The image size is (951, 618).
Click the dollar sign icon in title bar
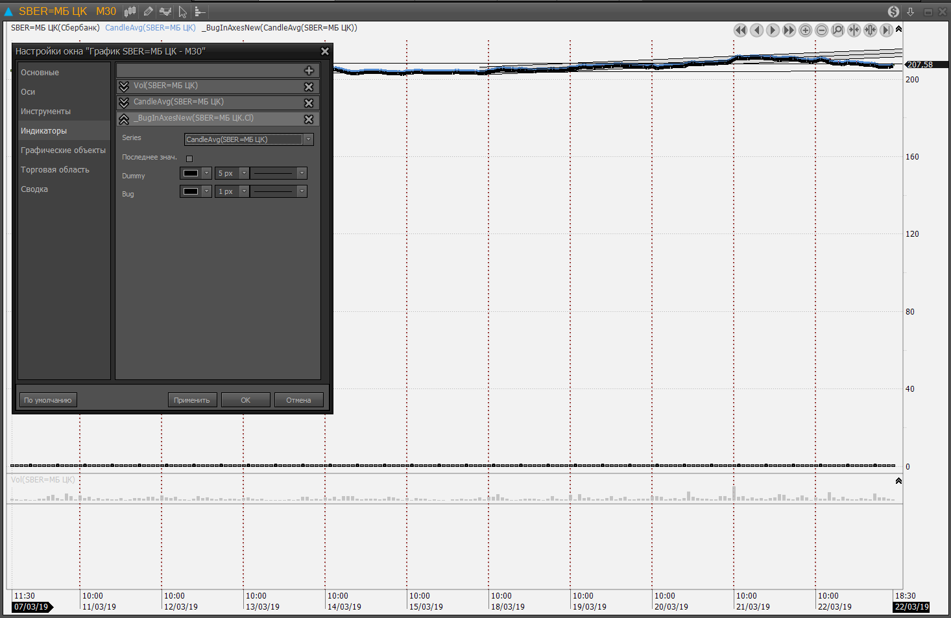(x=893, y=12)
